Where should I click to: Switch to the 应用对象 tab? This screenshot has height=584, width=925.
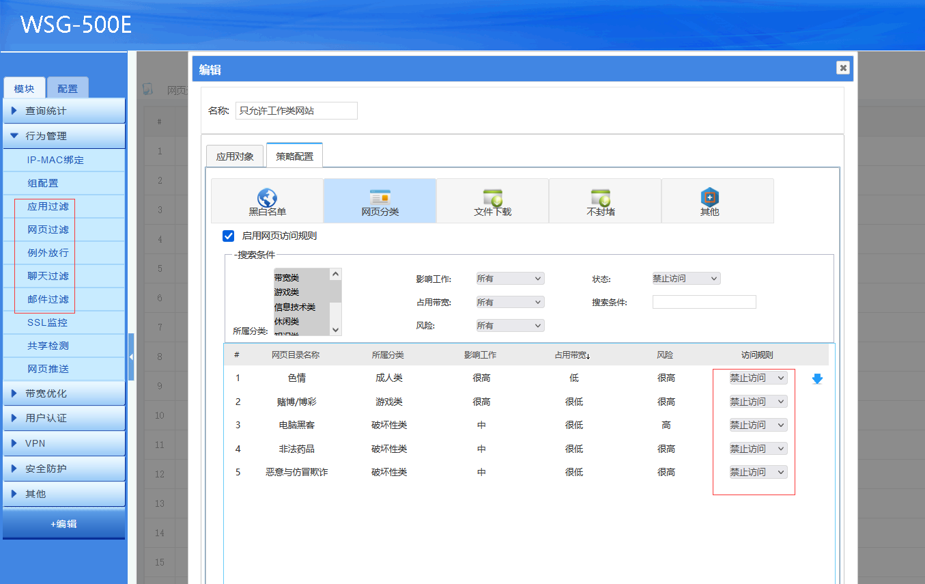(235, 156)
